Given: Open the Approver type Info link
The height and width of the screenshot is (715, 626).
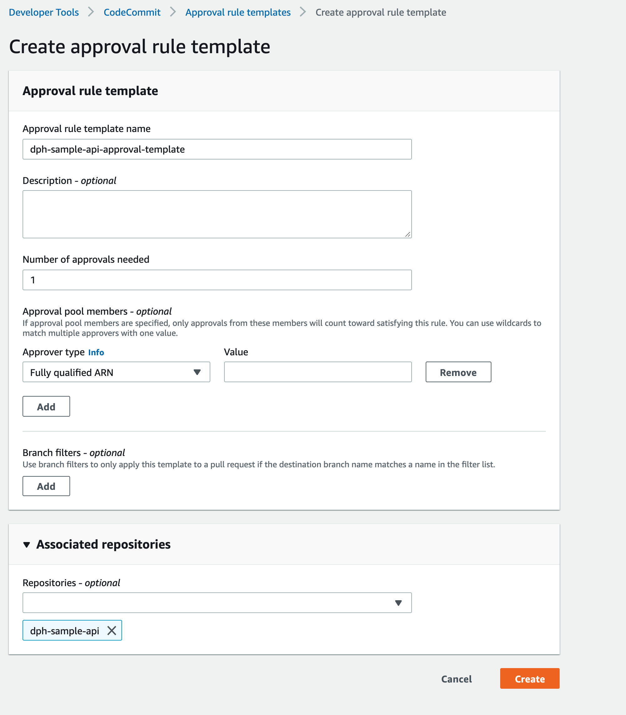Looking at the screenshot, I should coord(96,352).
